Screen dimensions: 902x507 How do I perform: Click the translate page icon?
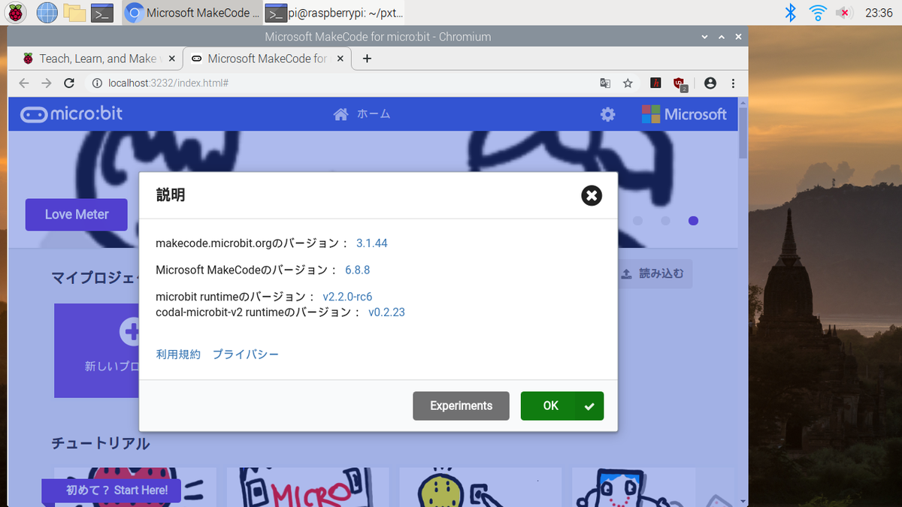coord(605,83)
